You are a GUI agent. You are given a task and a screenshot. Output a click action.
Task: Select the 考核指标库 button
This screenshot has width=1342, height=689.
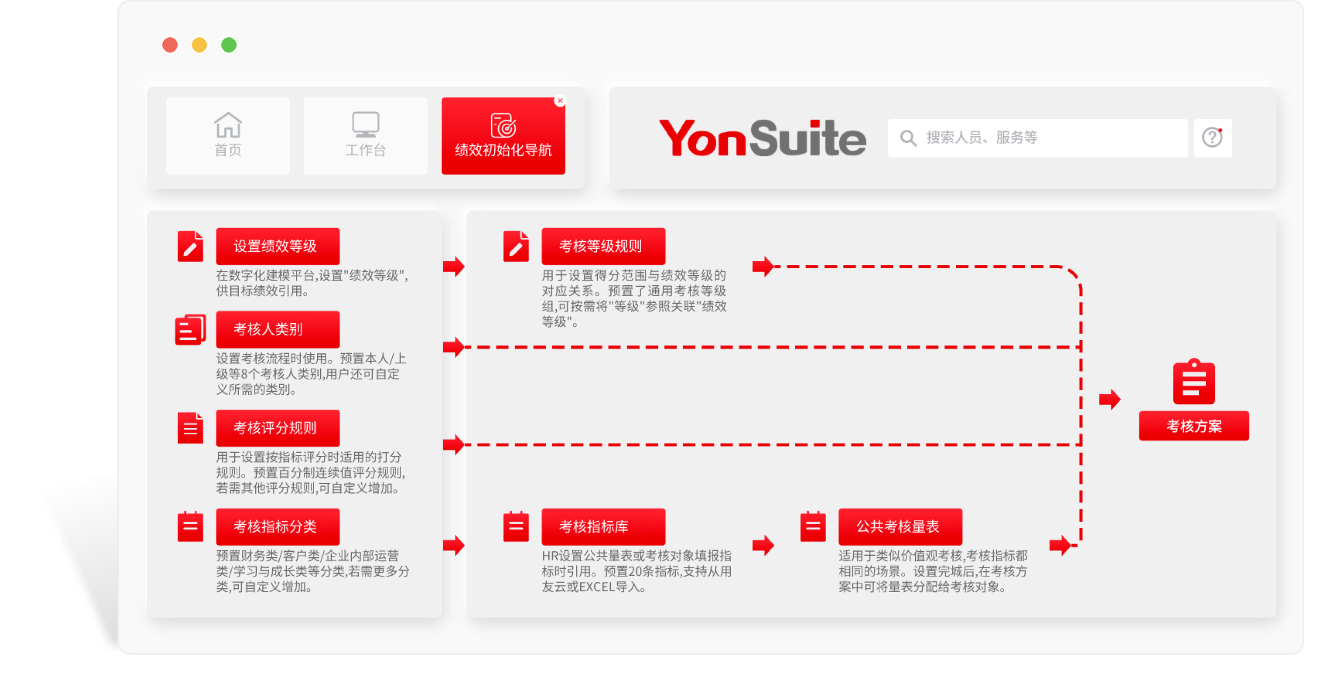pos(603,527)
